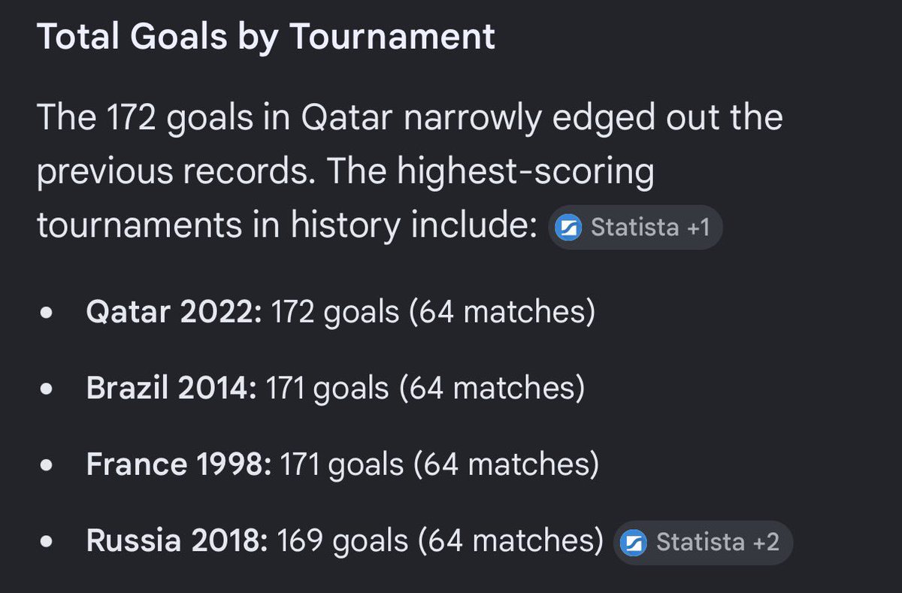Open the "Statista +2" source chip
The height and width of the screenshot is (593, 902).
click(x=703, y=543)
